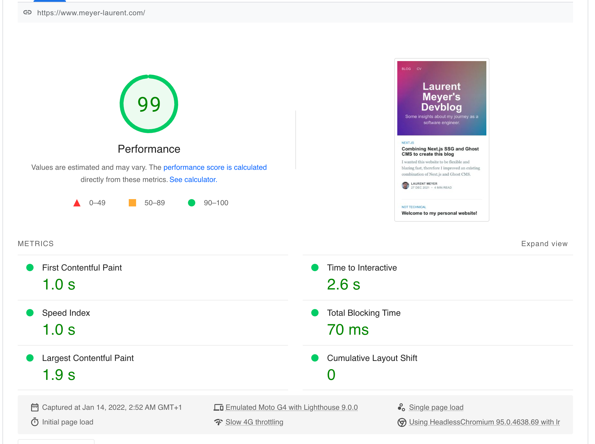Click Largest Contentful Paint label
Screen dimensions: 595x444
click(x=88, y=358)
